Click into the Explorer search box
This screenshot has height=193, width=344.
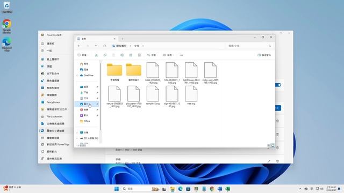(x=249, y=46)
